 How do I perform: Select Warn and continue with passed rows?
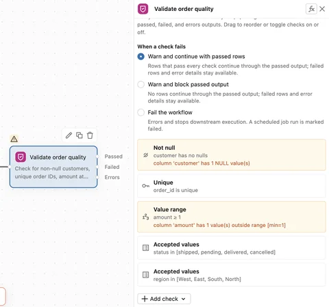click(141, 57)
